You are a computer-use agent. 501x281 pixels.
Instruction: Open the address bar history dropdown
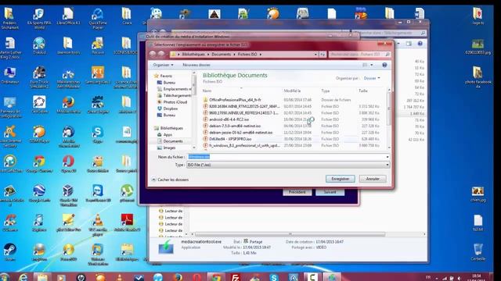315,55
